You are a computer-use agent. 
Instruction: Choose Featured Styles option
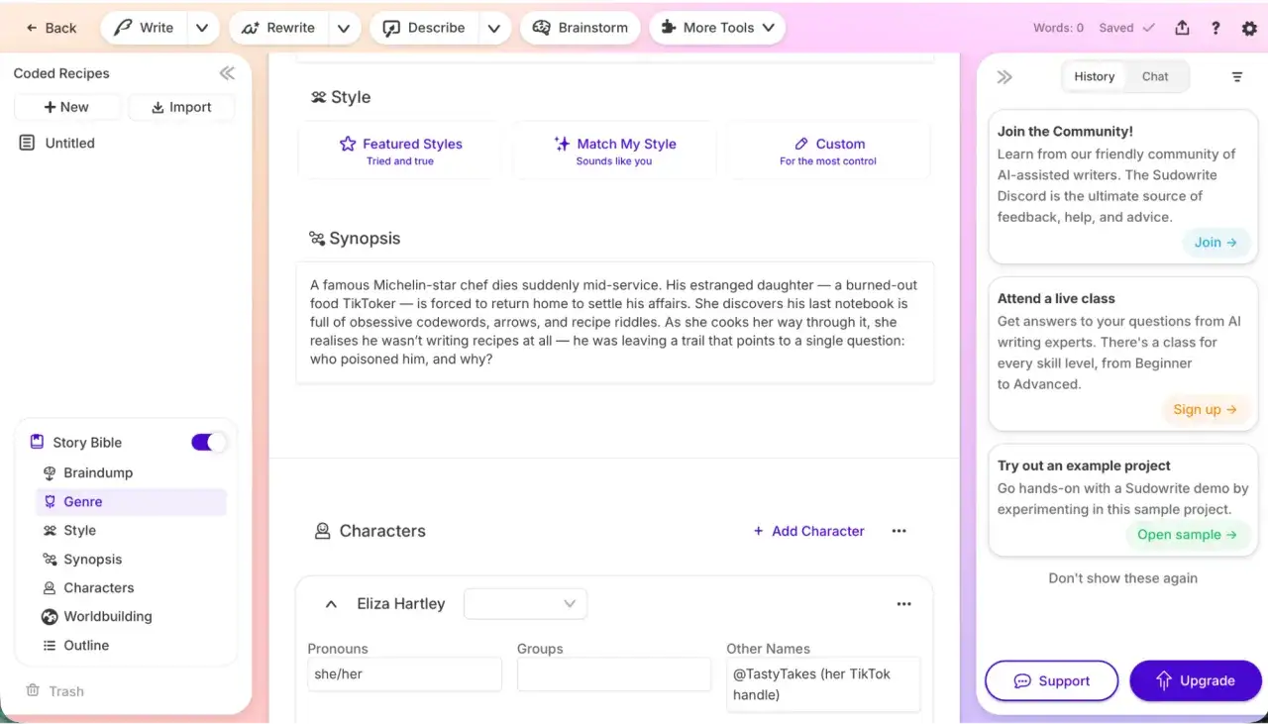point(400,151)
